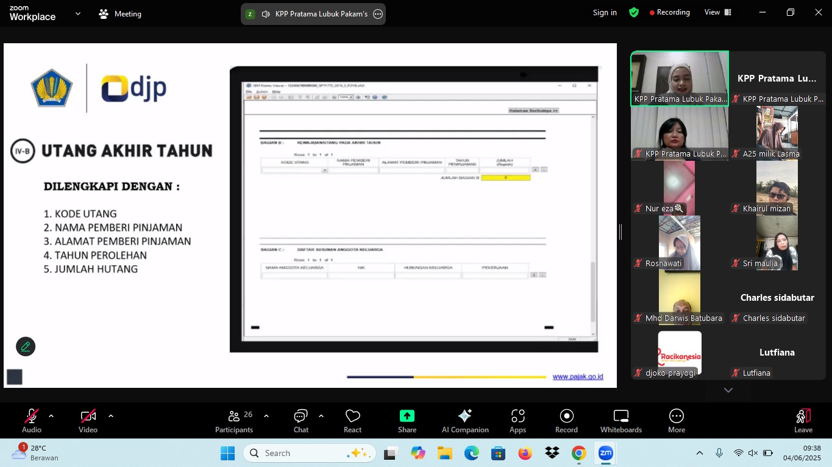
Task: Leave the meeting
Action: pyautogui.click(x=803, y=421)
